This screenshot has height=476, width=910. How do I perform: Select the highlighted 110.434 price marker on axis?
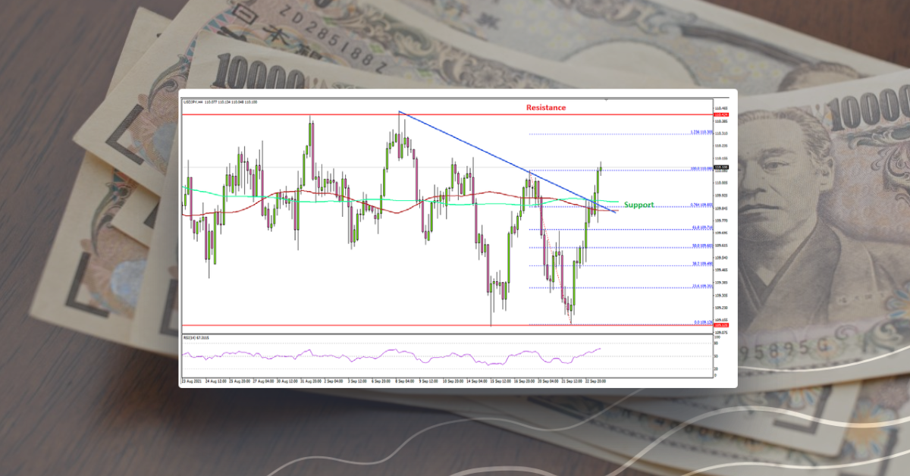pyautogui.click(x=721, y=114)
